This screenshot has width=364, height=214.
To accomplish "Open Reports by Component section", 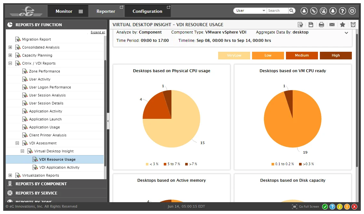I will 56,184.
